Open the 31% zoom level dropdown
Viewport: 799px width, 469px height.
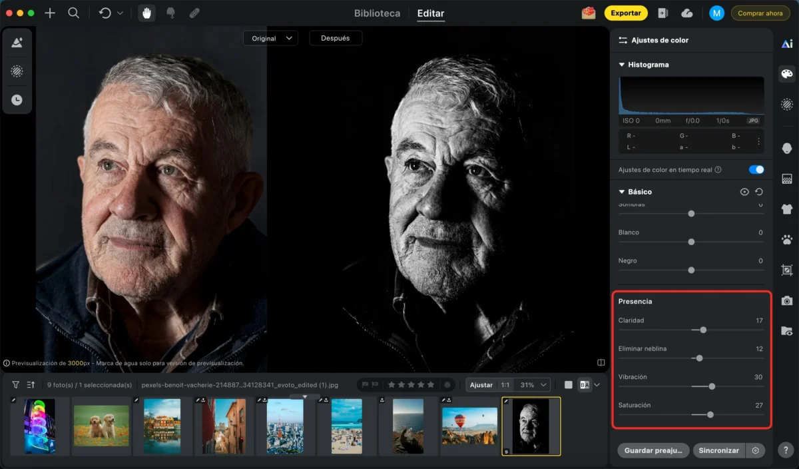point(535,384)
